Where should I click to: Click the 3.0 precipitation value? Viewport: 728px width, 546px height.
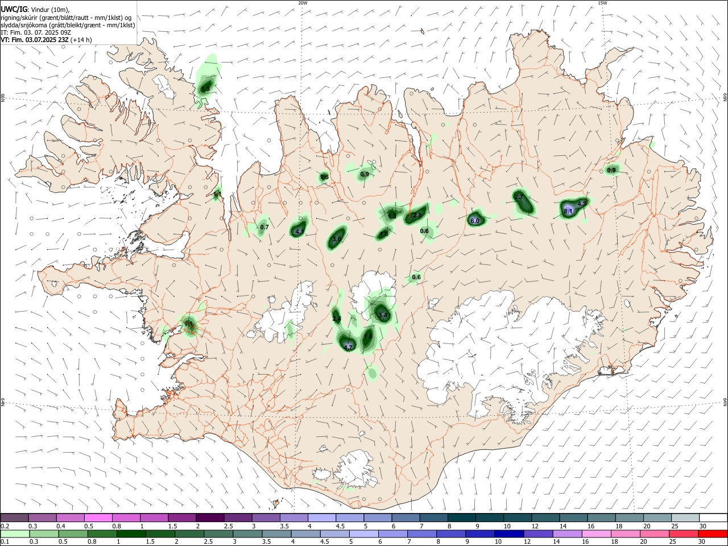[337, 239]
